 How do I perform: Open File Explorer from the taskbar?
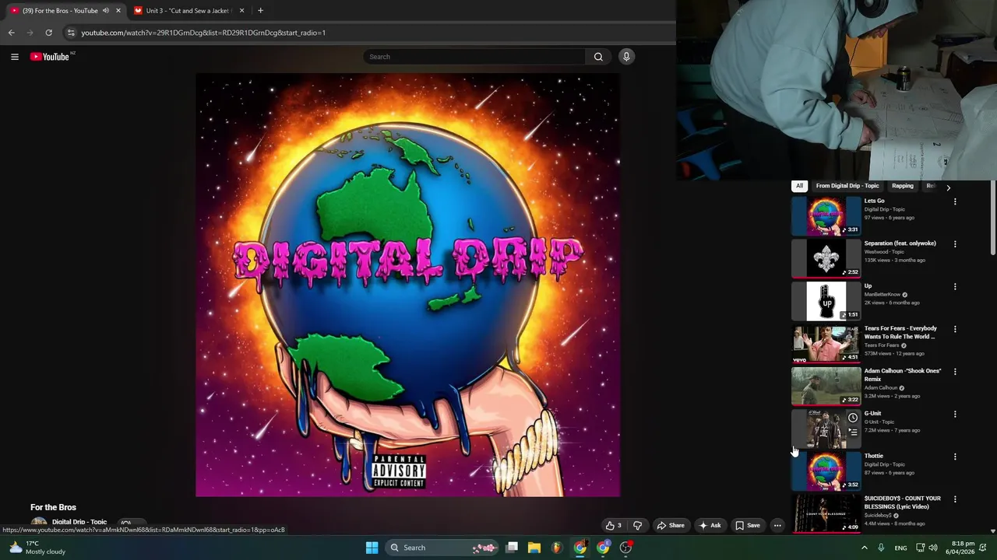[534, 548]
